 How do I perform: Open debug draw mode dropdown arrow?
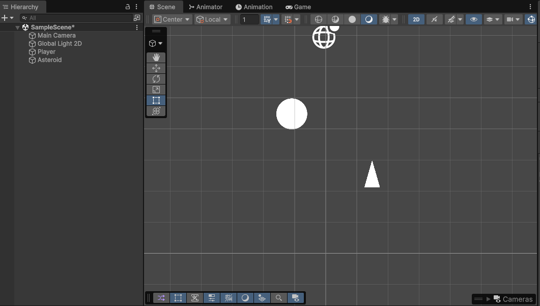pos(394,19)
